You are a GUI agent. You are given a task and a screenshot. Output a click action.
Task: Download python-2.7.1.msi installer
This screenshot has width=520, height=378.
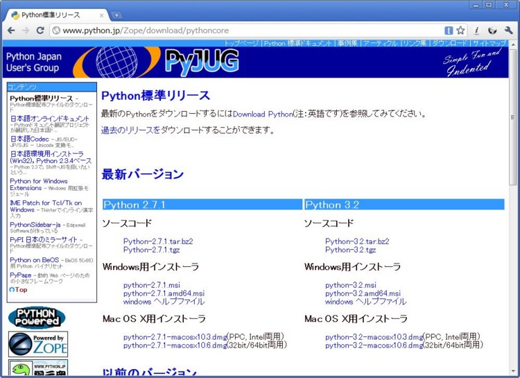tap(152, 285)
